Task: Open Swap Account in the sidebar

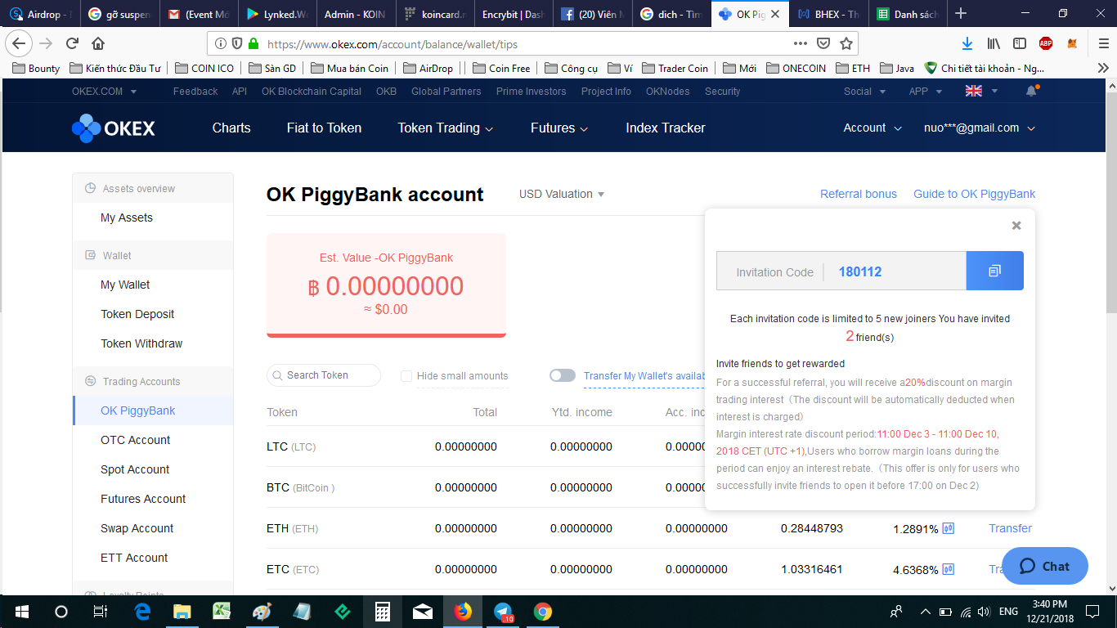Action: pyautogui.click(x=137, y=528)
